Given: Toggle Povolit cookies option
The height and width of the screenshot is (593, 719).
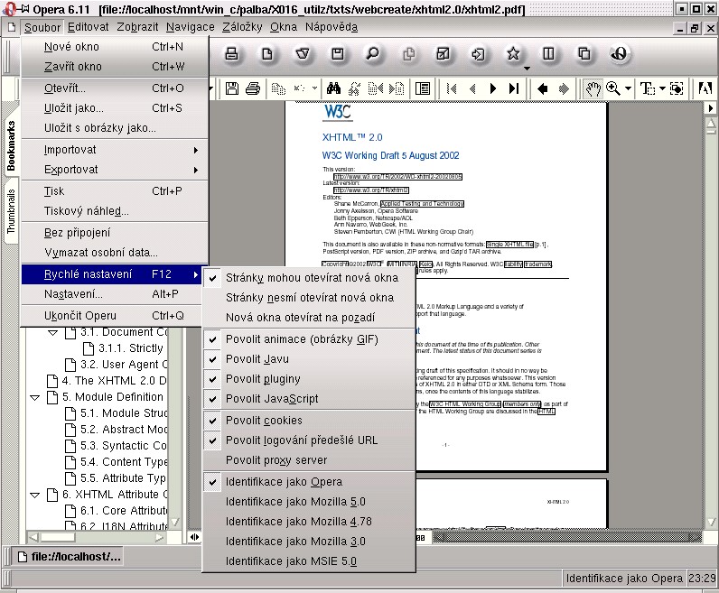Looking at the screenshot, I should tap(309, 421).
